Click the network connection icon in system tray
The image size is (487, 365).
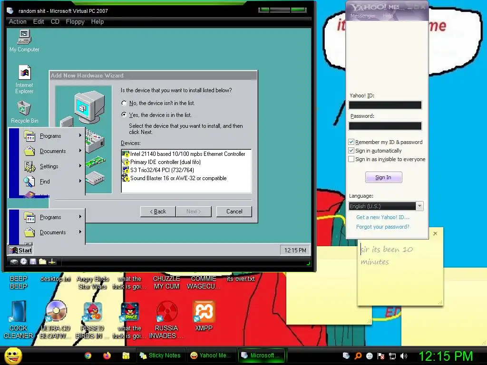pyautogui.click(x=392, y=355)
